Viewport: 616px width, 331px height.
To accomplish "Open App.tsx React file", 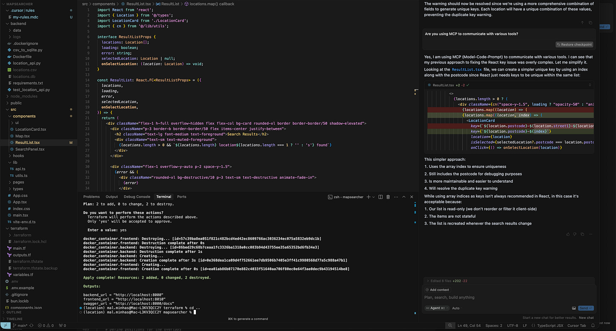I will pyautogui.click(x=20, y=202).
